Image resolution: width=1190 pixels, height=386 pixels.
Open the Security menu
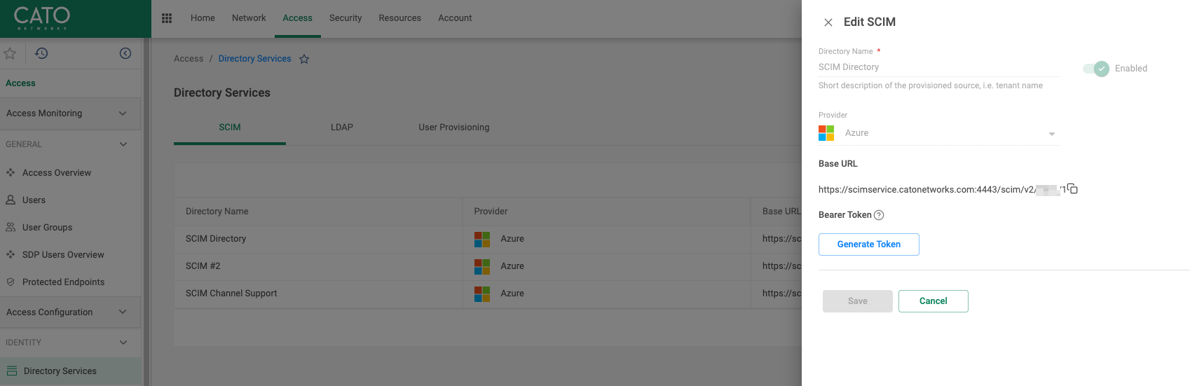tap(346, 18)
